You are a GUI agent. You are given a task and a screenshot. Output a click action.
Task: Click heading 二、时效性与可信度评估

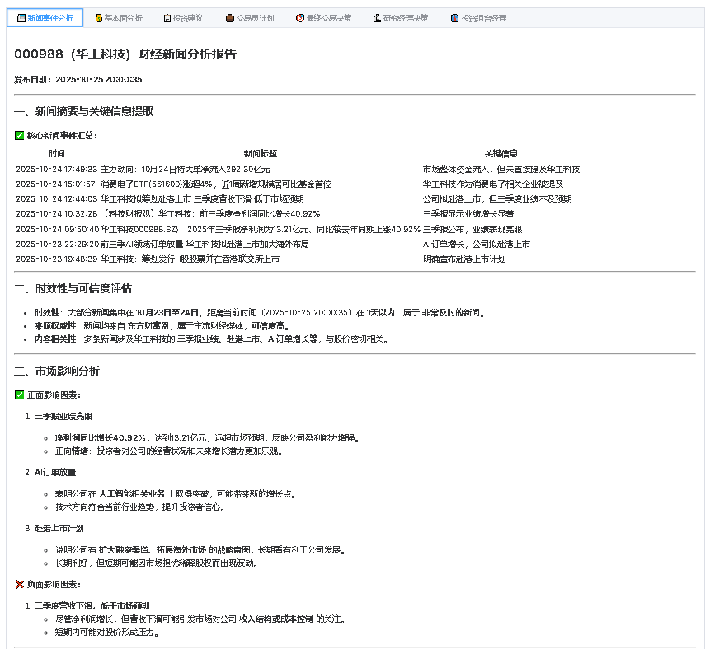pos(73,288)
